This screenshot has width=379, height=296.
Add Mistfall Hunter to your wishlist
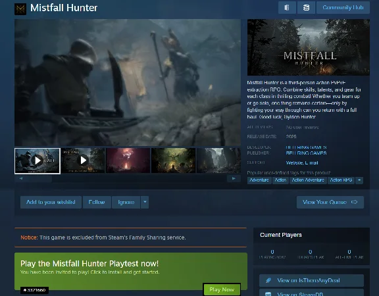[51, 202]
